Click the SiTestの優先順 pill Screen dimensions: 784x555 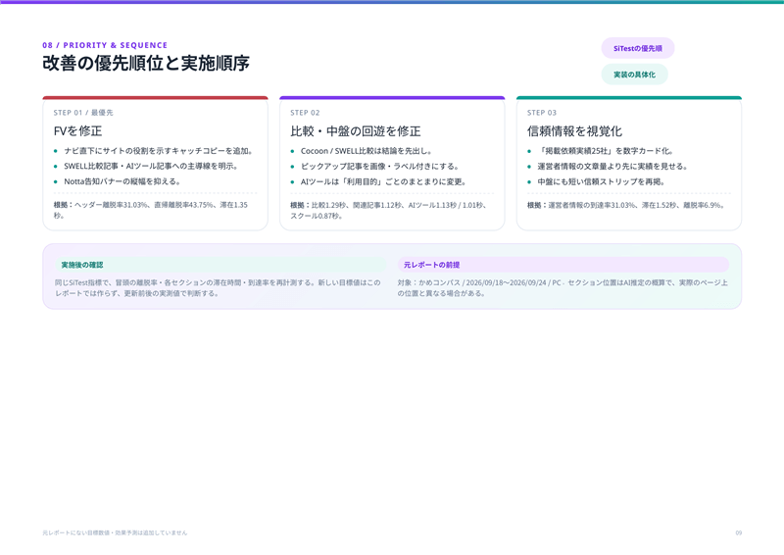click(638, 48)
